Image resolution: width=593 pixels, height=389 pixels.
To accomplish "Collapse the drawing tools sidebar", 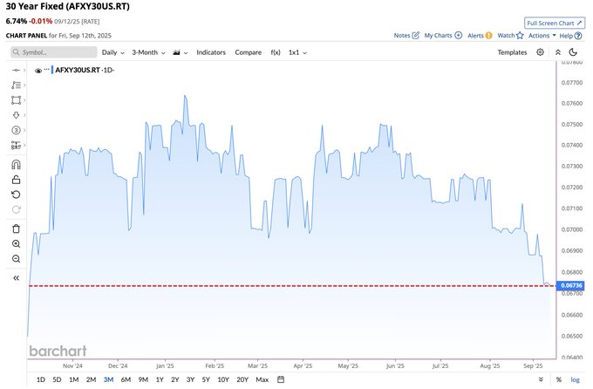I will pyautogui.click(x=16, y=278).
